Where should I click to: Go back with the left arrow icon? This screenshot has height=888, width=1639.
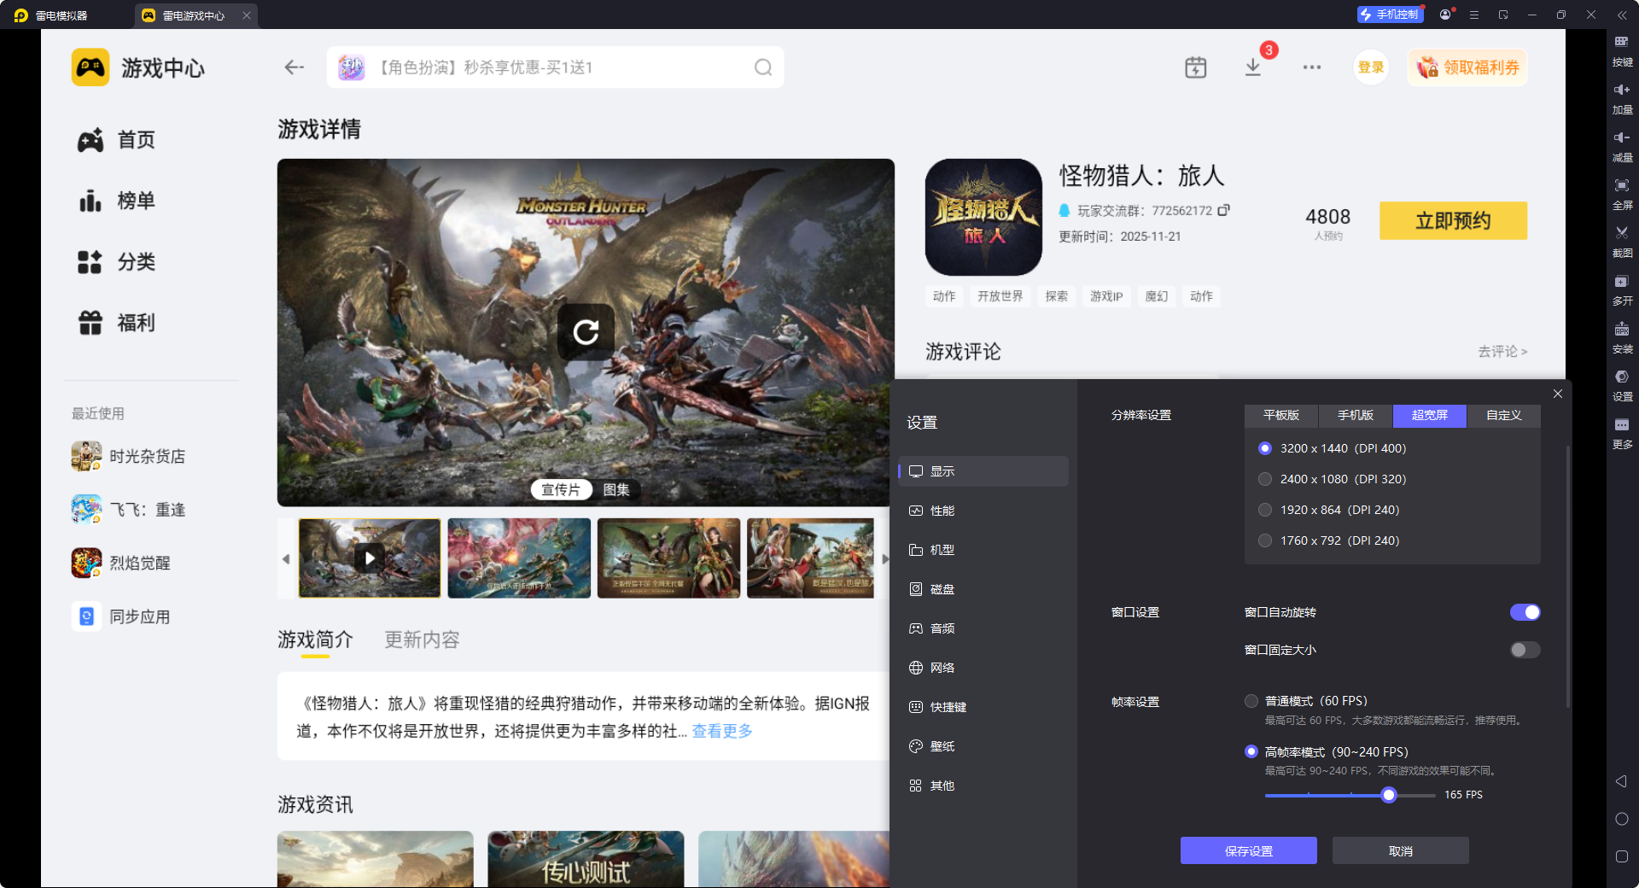coord(295,67)
